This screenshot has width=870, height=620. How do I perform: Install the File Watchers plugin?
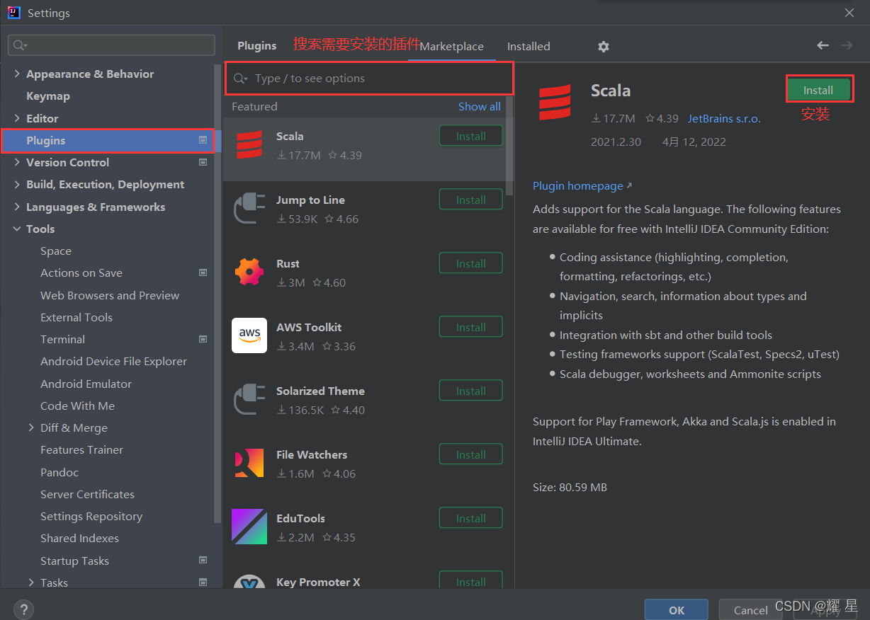(471, 454)
